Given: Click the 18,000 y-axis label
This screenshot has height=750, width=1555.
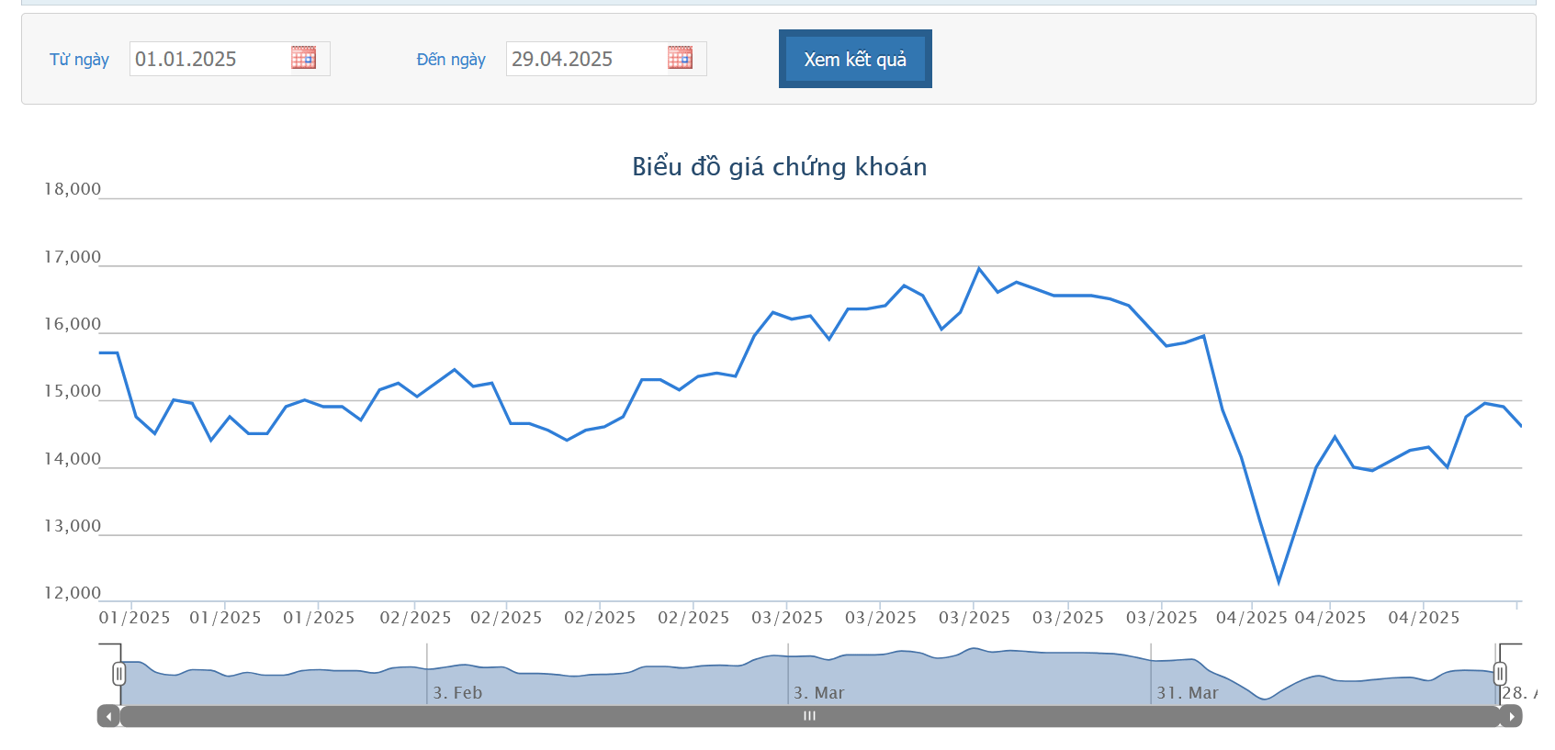Looking at the screenshot, I should (73, 189).
